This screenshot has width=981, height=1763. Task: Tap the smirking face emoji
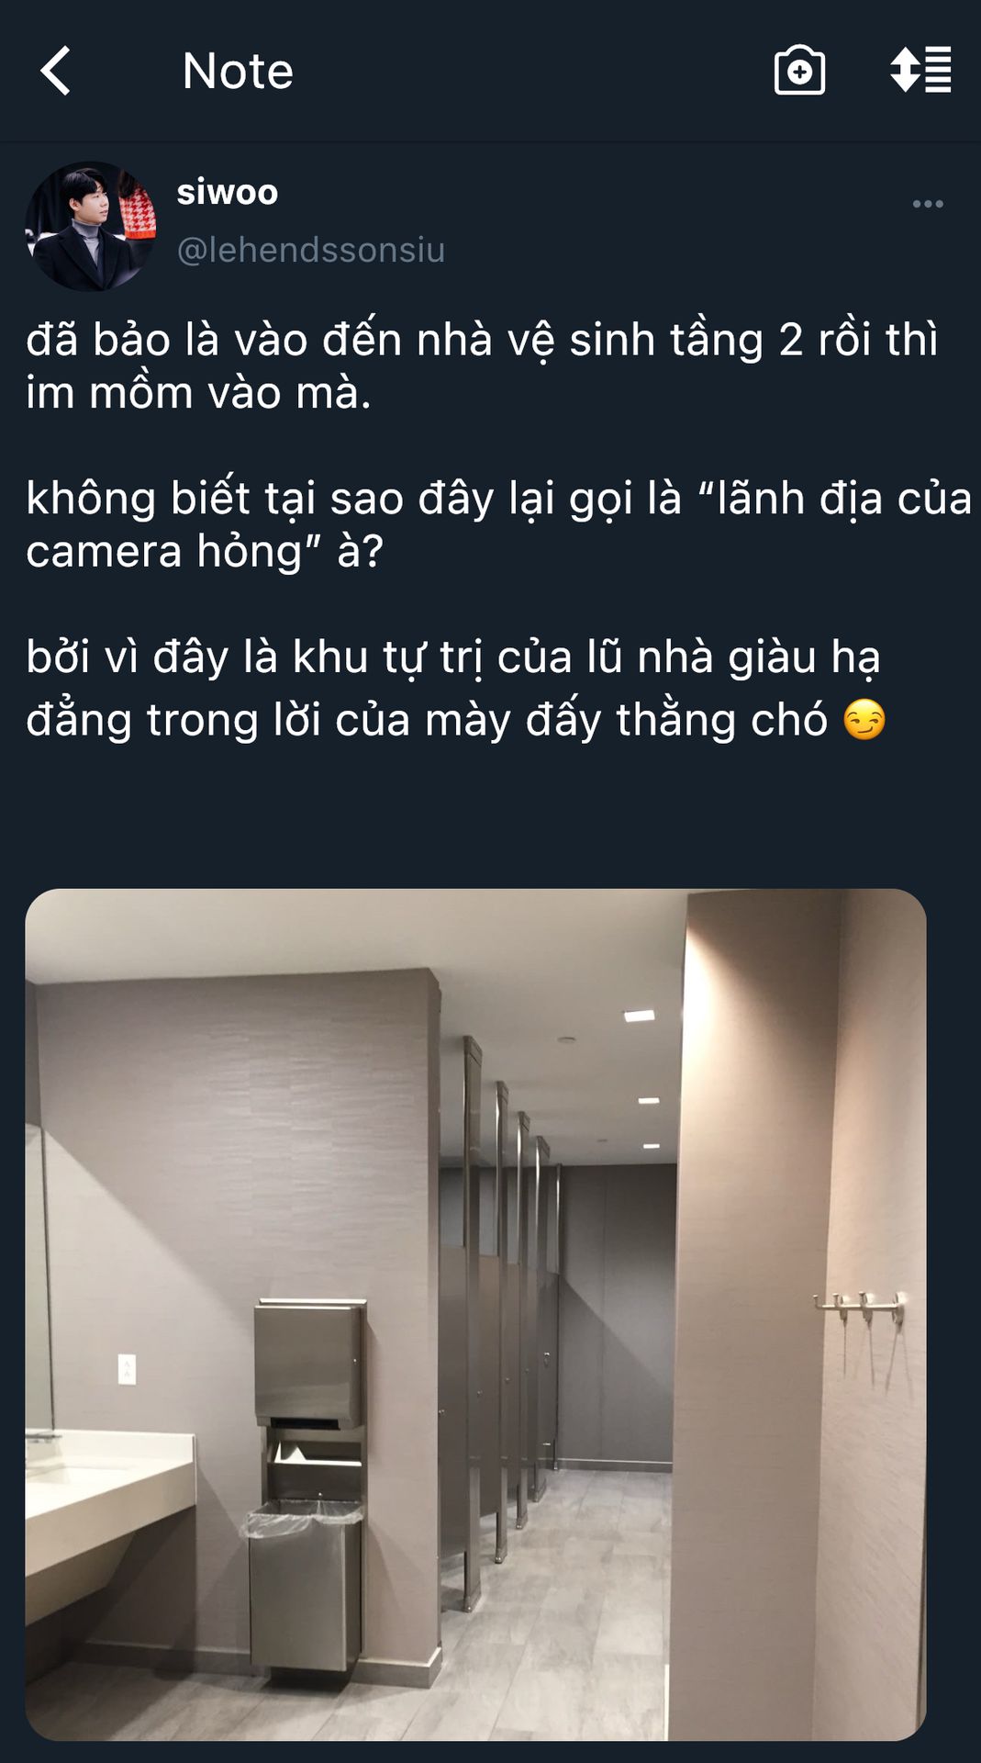click(x=864, y=719)
